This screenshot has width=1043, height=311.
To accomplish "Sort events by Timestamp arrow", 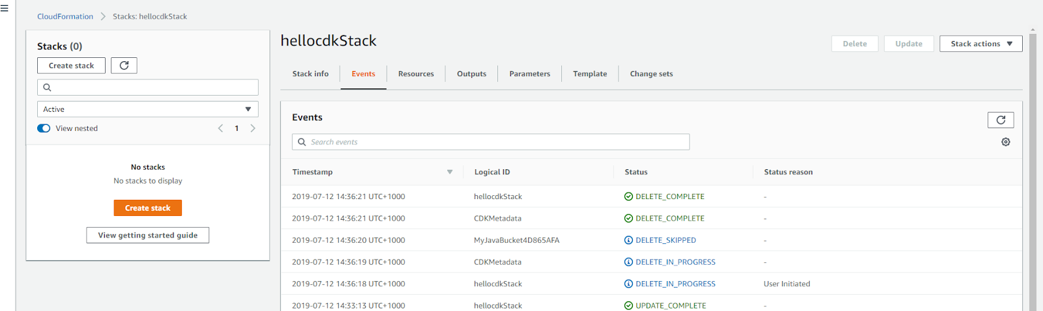I will point(450,172).
